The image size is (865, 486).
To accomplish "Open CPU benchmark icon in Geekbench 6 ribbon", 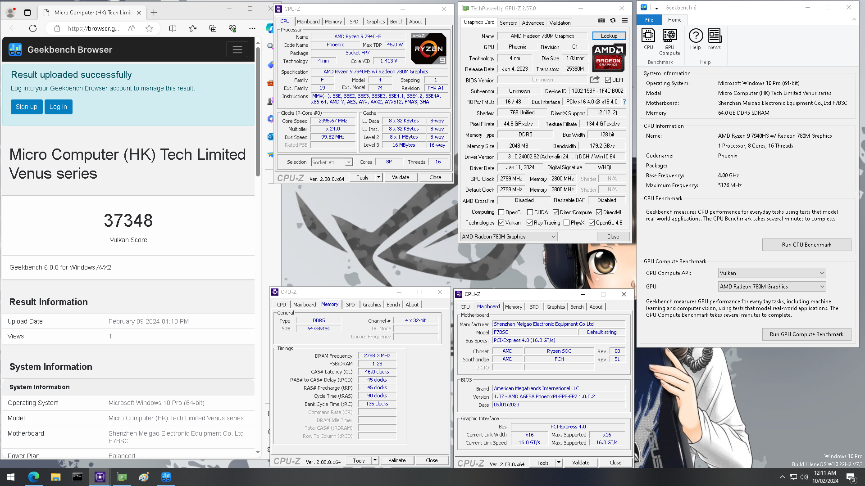I will click(648, 39).
